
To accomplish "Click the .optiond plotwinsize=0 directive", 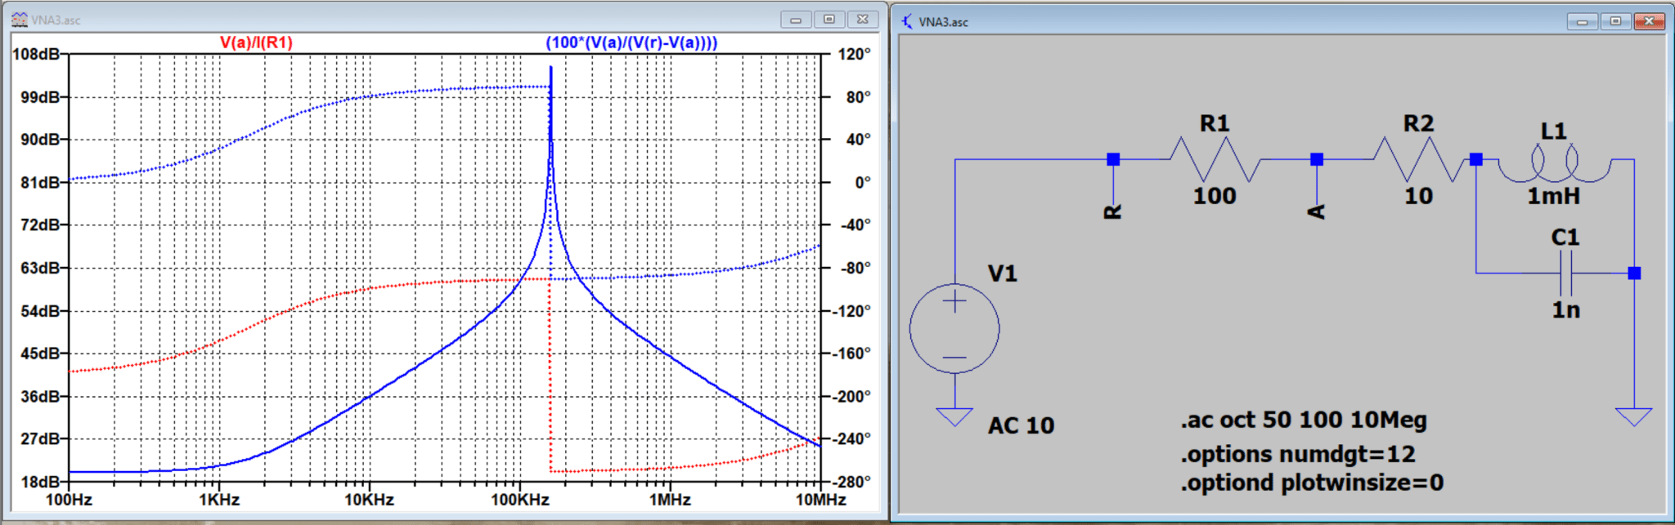I will pyautogui.click(x=1312, y=483).
